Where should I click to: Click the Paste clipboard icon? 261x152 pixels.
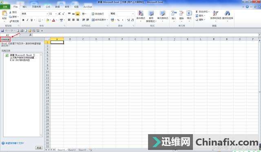(x=4, y=13)
